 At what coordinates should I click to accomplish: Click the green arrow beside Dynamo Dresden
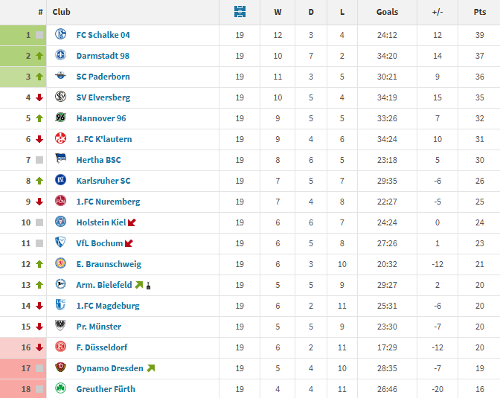tap(151, 368)
